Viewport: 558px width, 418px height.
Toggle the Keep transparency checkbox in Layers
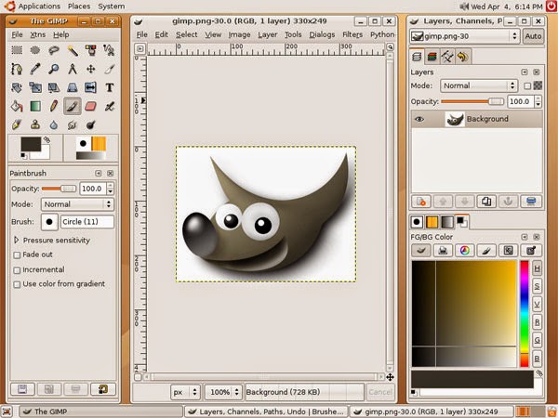pyautogui.click(x=527, y=85)
